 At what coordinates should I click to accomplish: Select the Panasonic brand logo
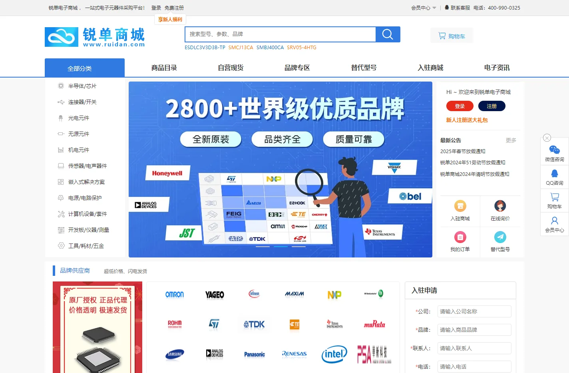click(255, 354)
